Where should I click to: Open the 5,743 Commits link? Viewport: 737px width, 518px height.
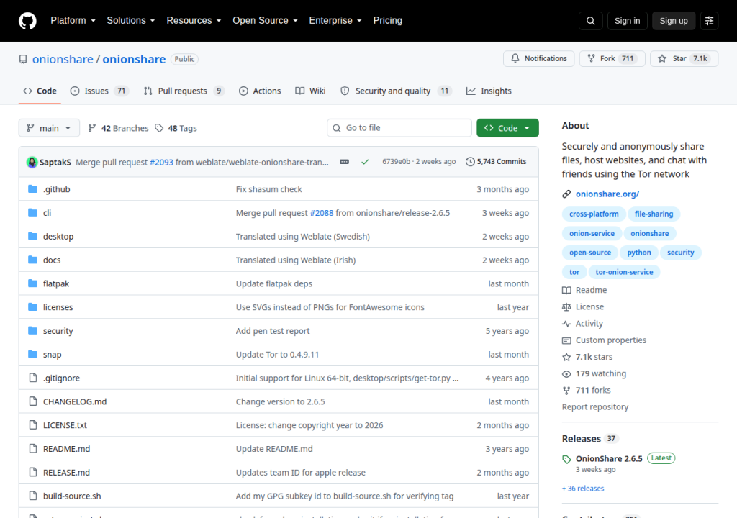496,162
